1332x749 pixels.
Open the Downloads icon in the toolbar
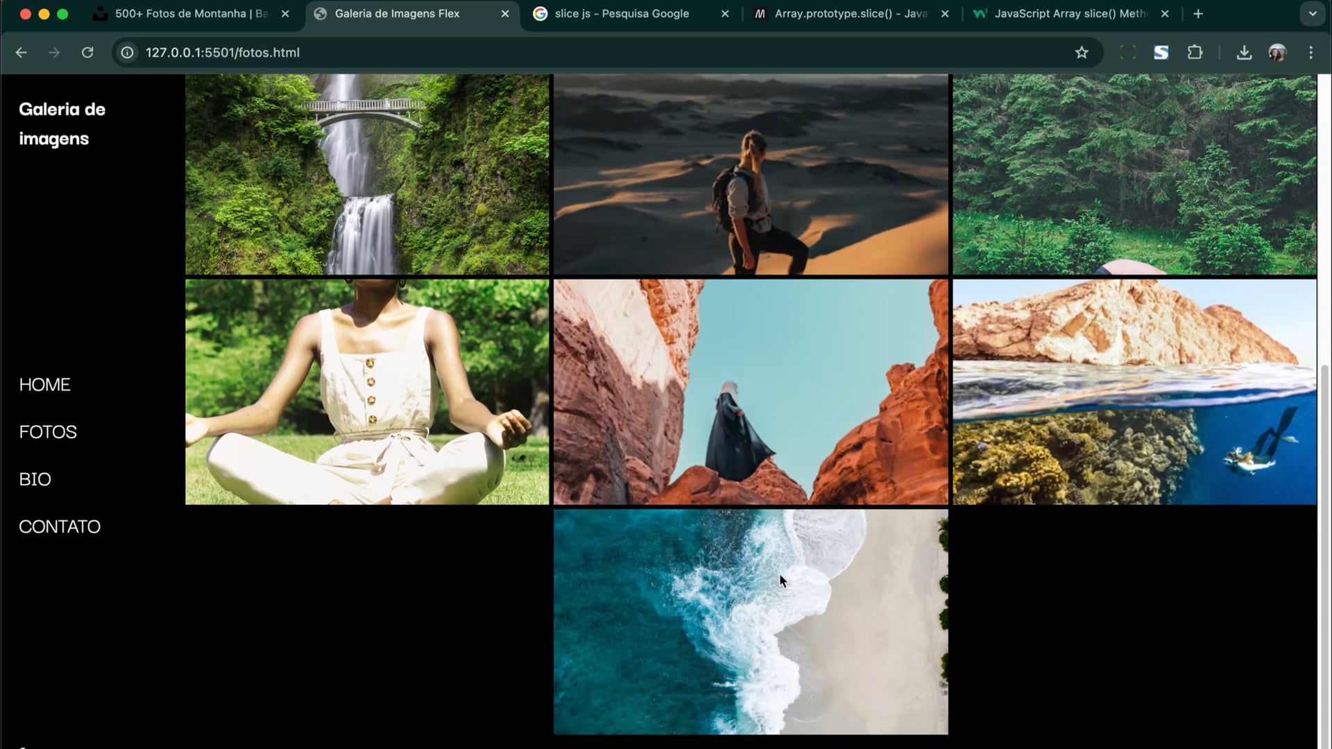[1244, 53]
